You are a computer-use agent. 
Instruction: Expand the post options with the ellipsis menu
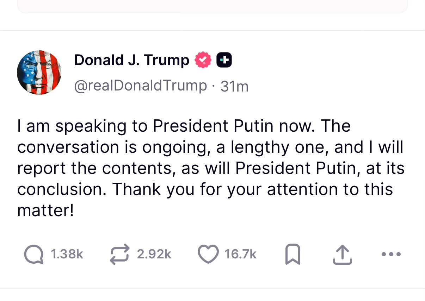coord(391,254)
